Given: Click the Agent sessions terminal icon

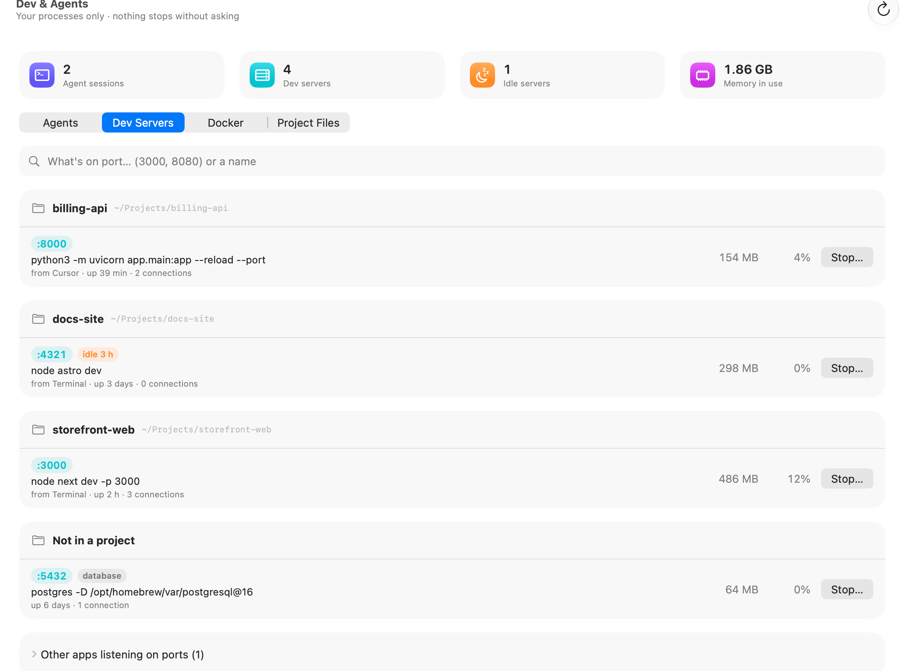Looking at the screenshot, I should pos(42,75).
